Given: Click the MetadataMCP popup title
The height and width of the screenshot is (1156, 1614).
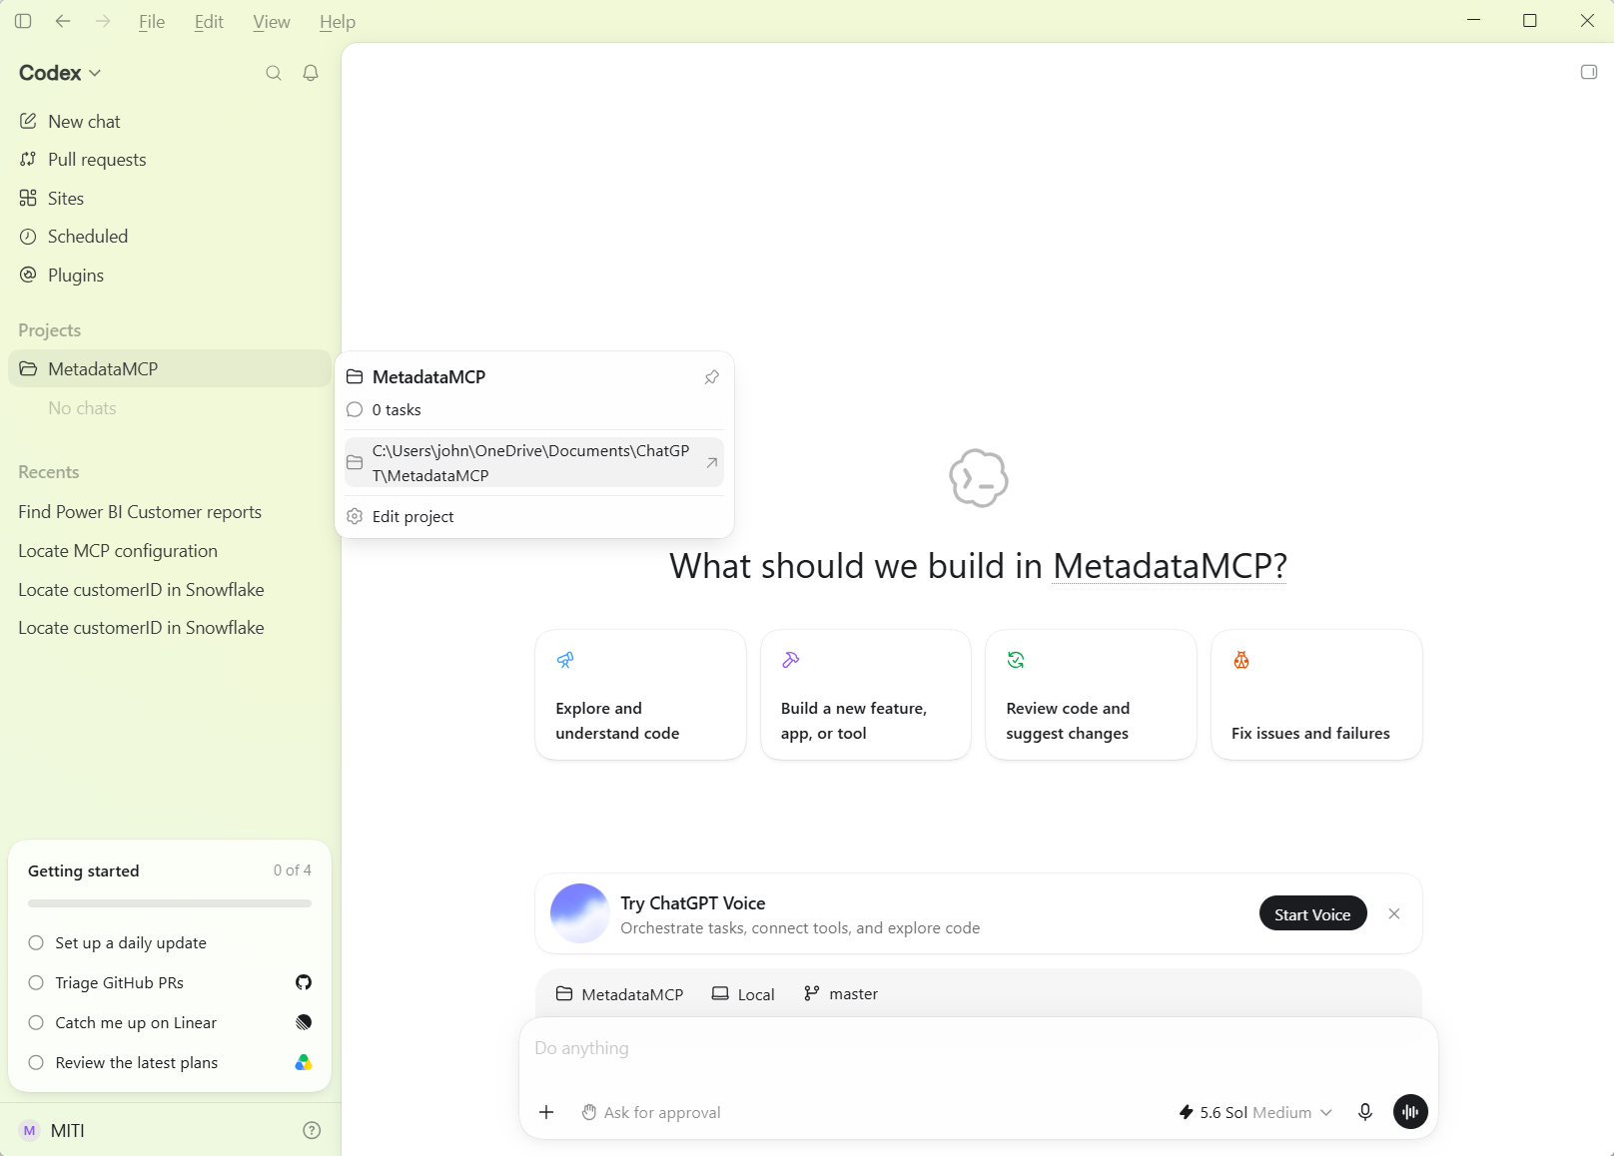Looking at the screenshot, I should (x=428, y=377).
